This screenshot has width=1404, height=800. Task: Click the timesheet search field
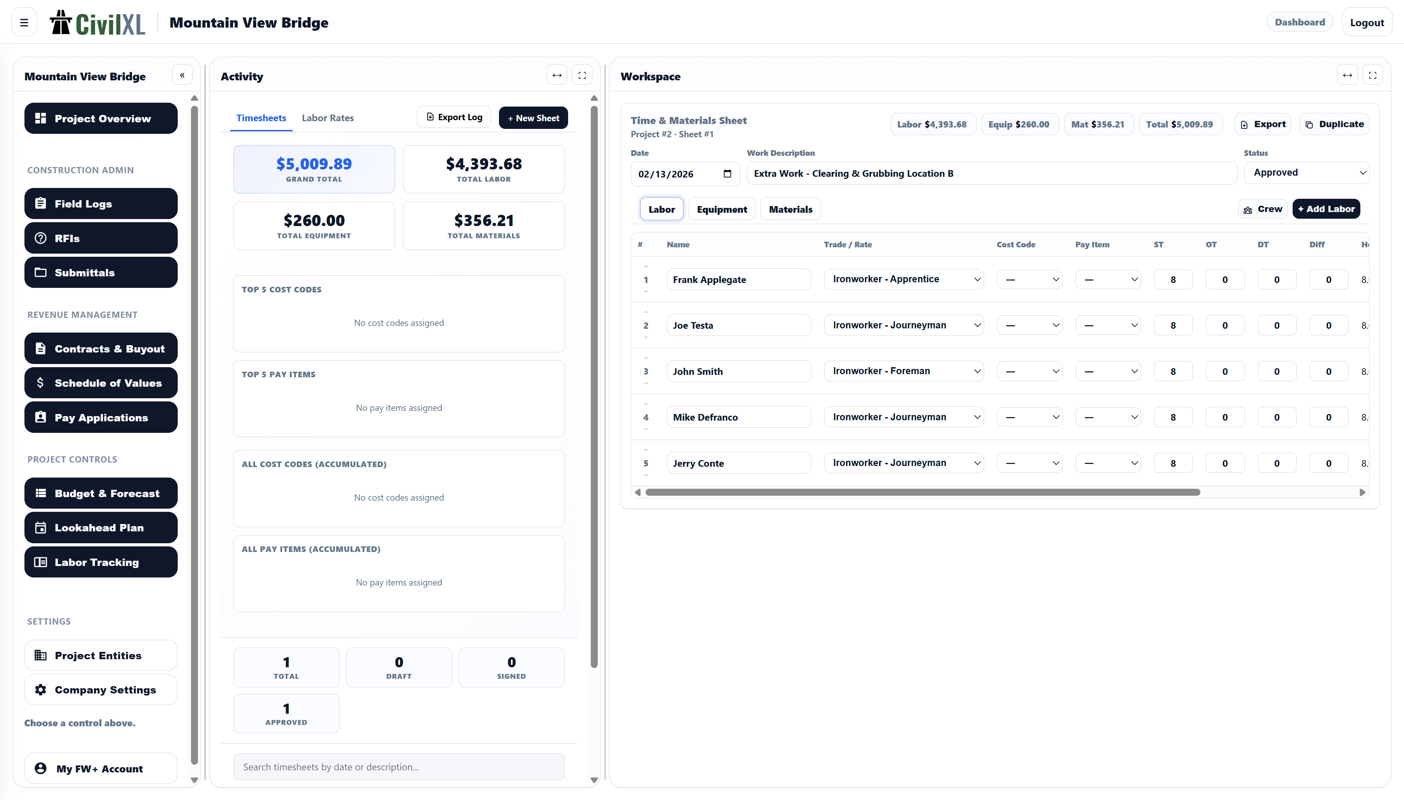pyautogui.click(x=399, y=766)
